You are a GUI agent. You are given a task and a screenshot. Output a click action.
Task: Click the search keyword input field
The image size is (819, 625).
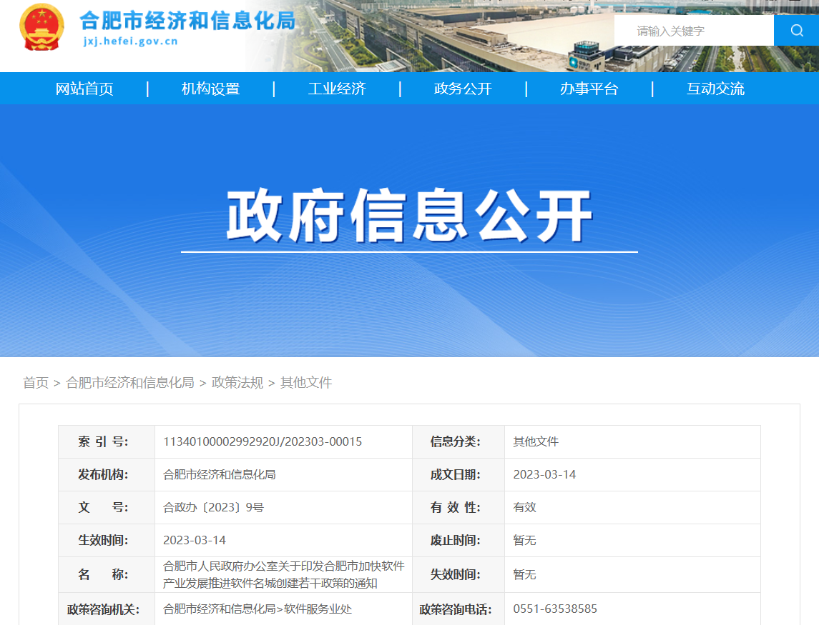693,31
